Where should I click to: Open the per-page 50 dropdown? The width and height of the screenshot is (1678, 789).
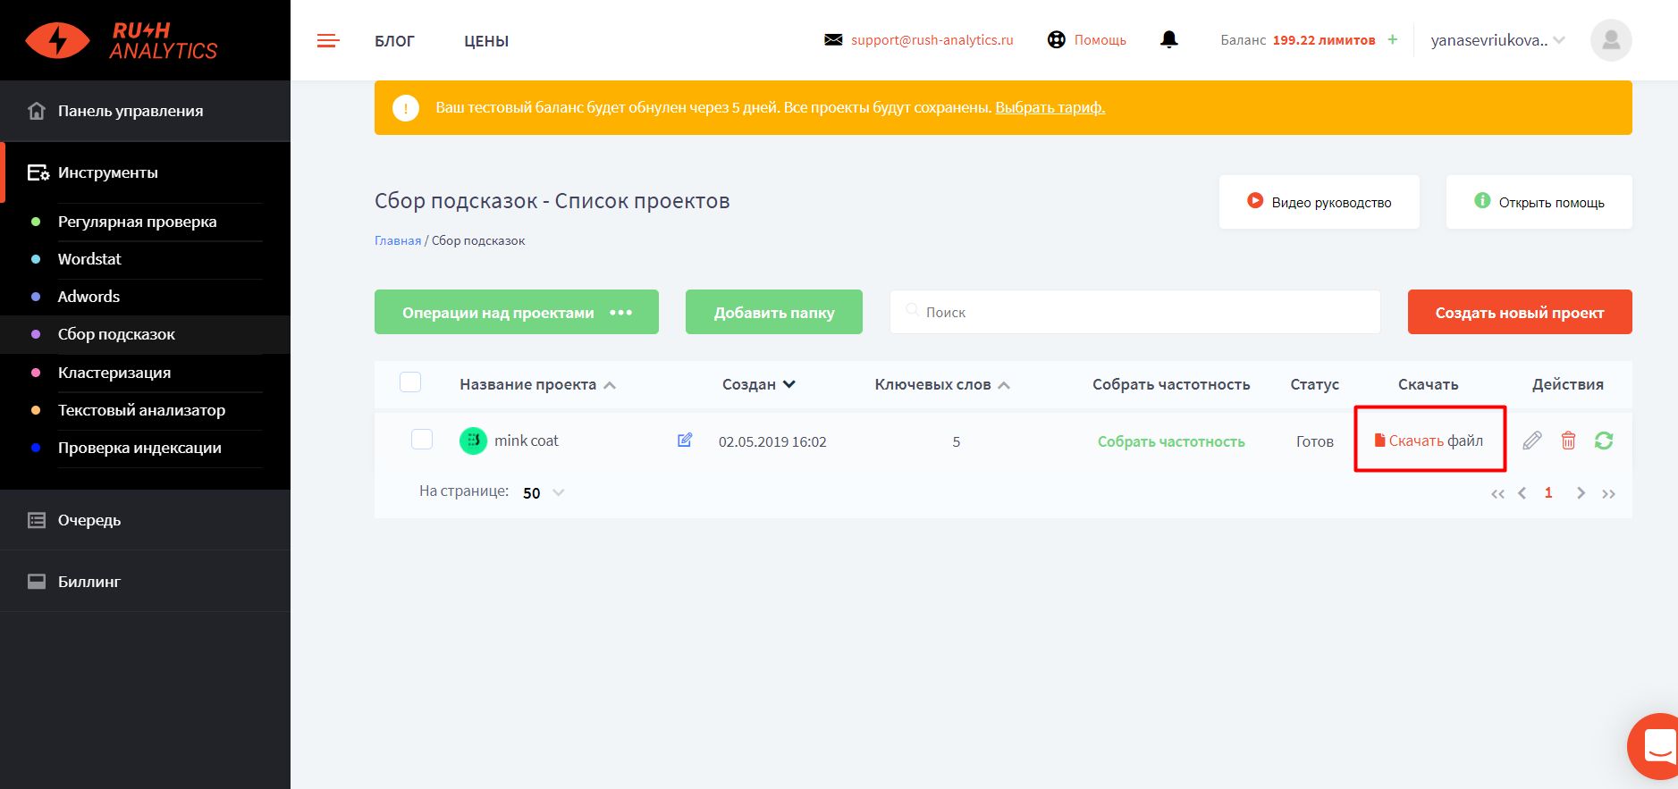pos(544,492)
